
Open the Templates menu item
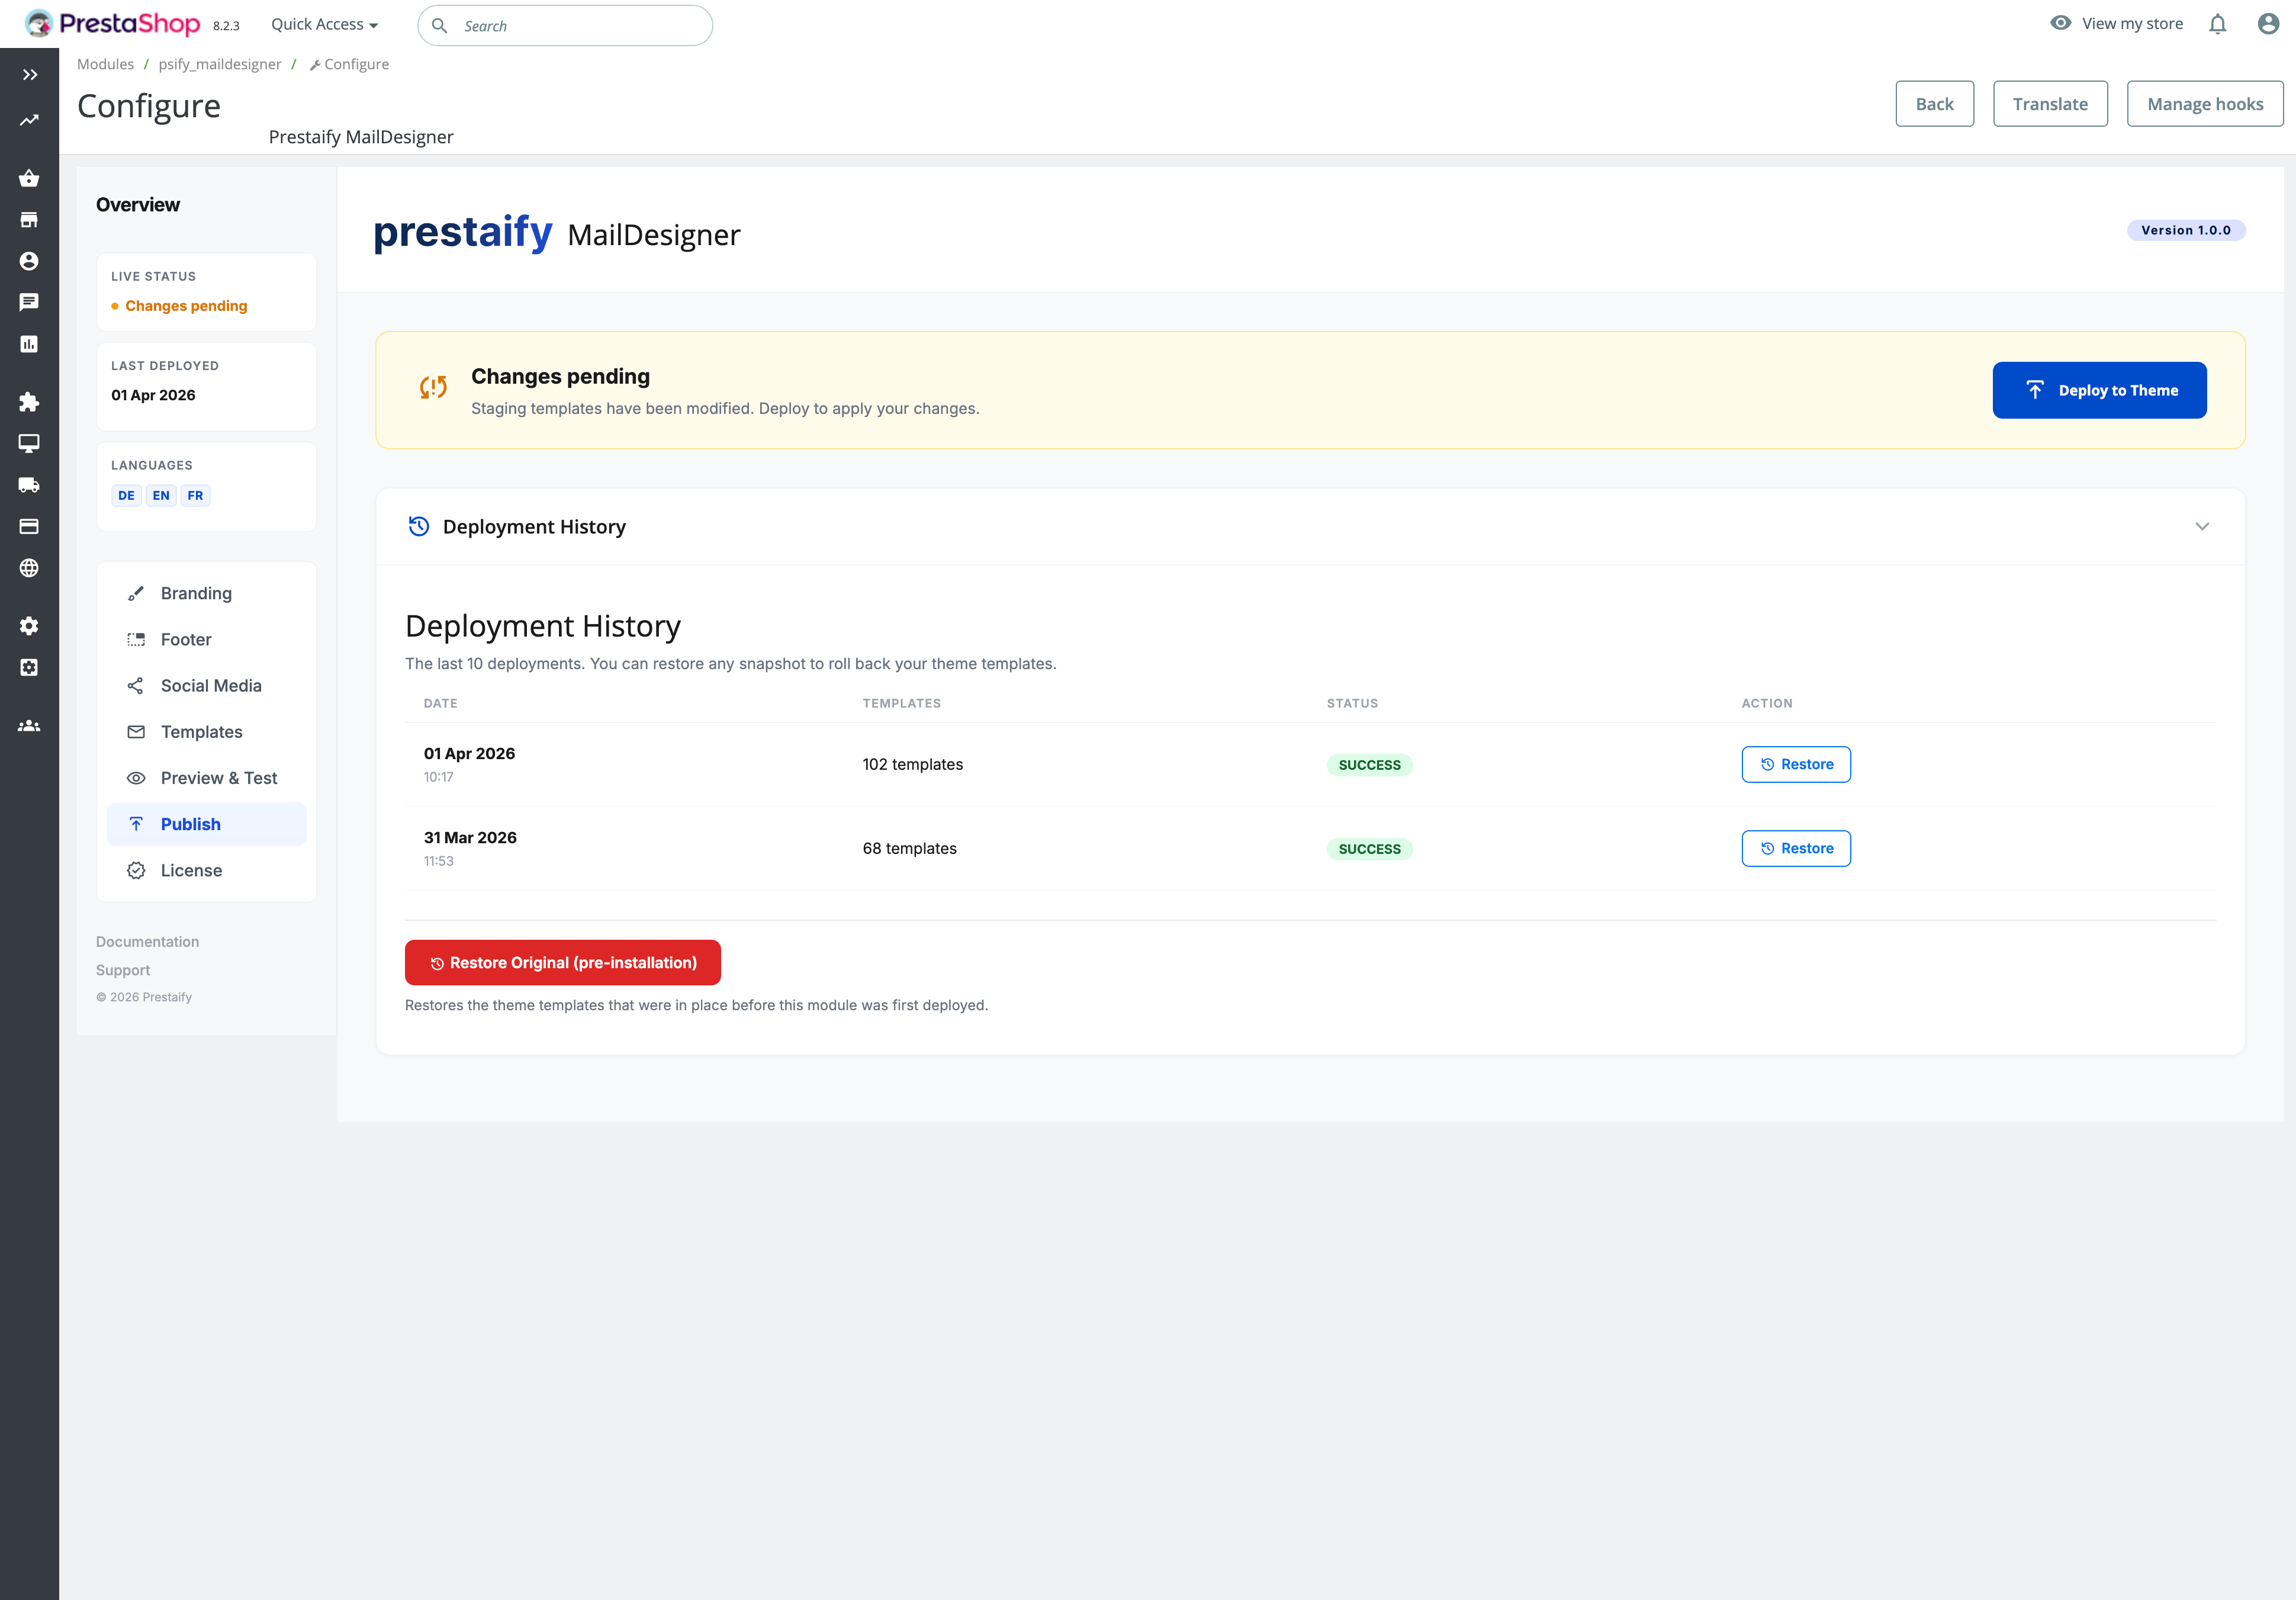click(201, 732)
